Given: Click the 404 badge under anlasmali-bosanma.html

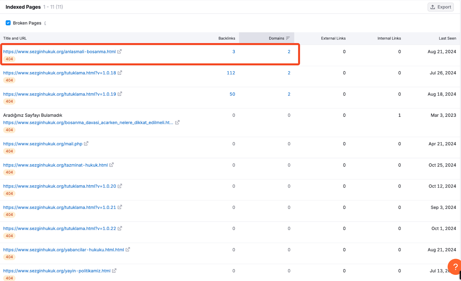Looking at the screenshot, I should point(9,59).
